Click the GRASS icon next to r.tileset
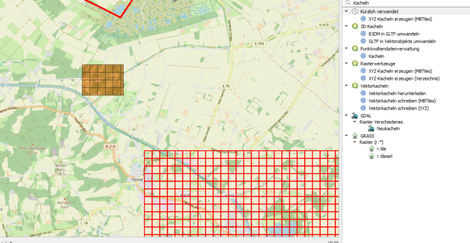This screenshot has width=470, height=243. [372, 156]
